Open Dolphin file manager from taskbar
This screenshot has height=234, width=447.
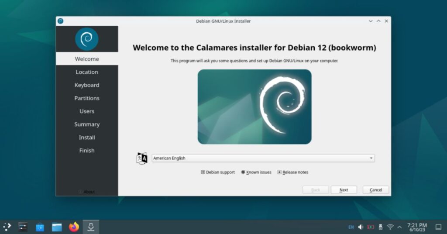57,227
